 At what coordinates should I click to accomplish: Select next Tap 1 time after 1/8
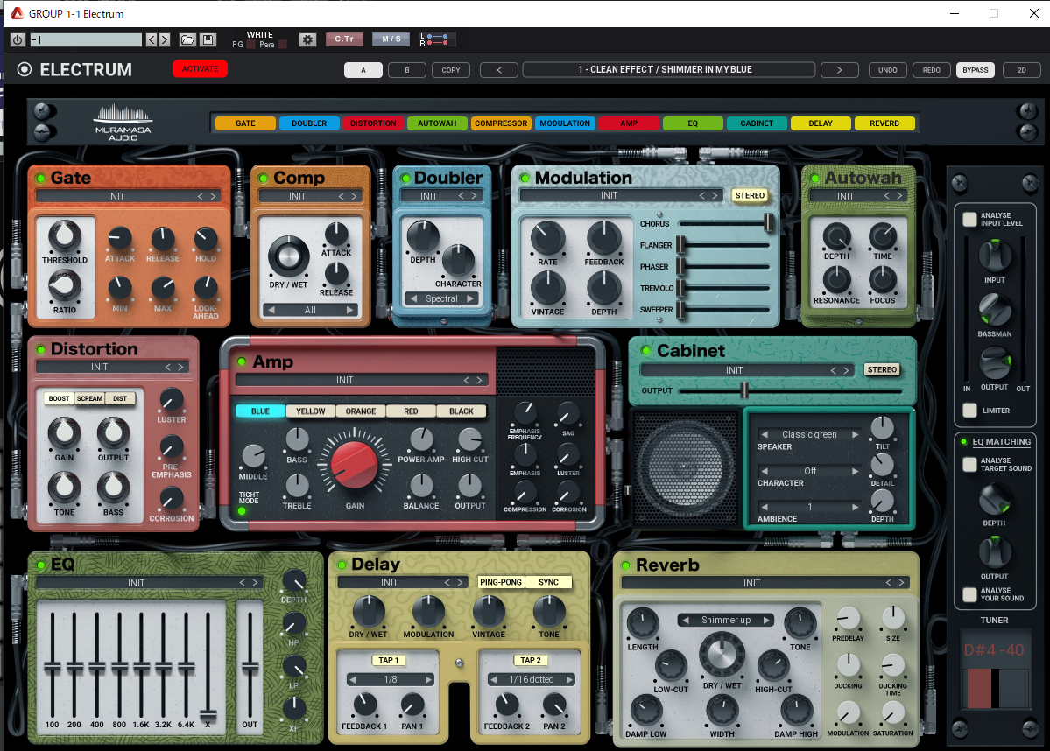tap(428, 679)
